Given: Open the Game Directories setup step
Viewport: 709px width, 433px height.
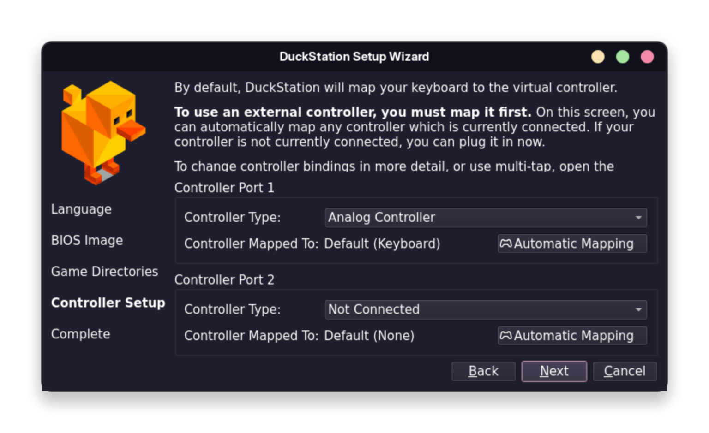Looking at the screenshot, I should click(x=105, y=271).
